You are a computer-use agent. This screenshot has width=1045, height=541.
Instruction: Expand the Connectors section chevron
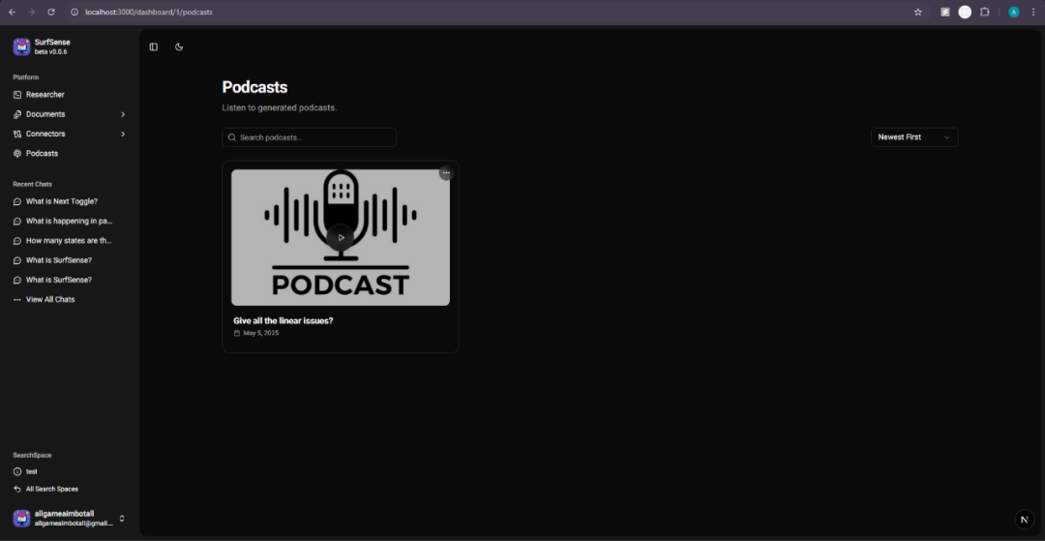pos(123,134)
